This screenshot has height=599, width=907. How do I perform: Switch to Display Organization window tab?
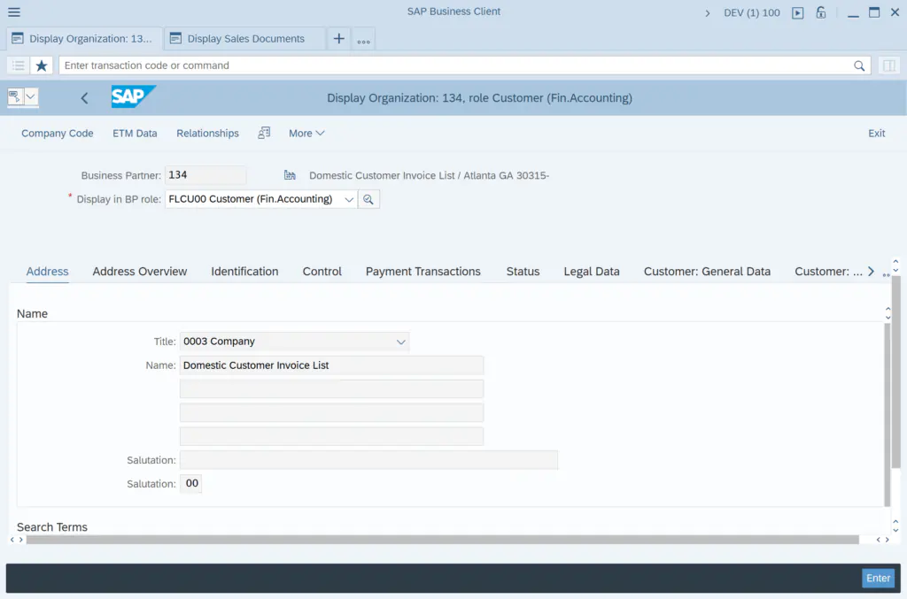click(x=84, y=39)
